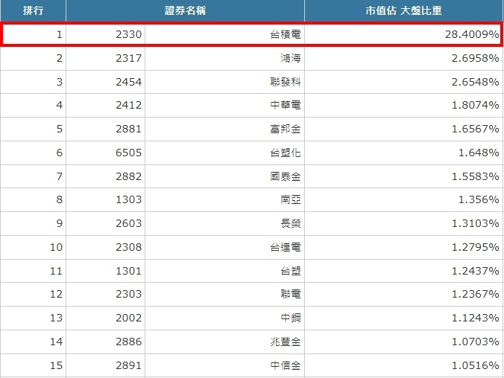
Task: Click the 1.2795% weight value
Action: click(475, 247)
